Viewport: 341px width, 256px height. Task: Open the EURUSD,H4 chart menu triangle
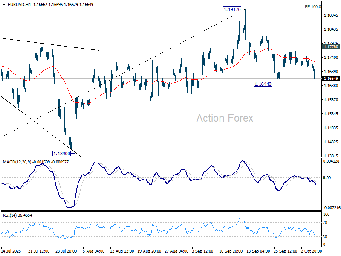click(x=4, y=5)
